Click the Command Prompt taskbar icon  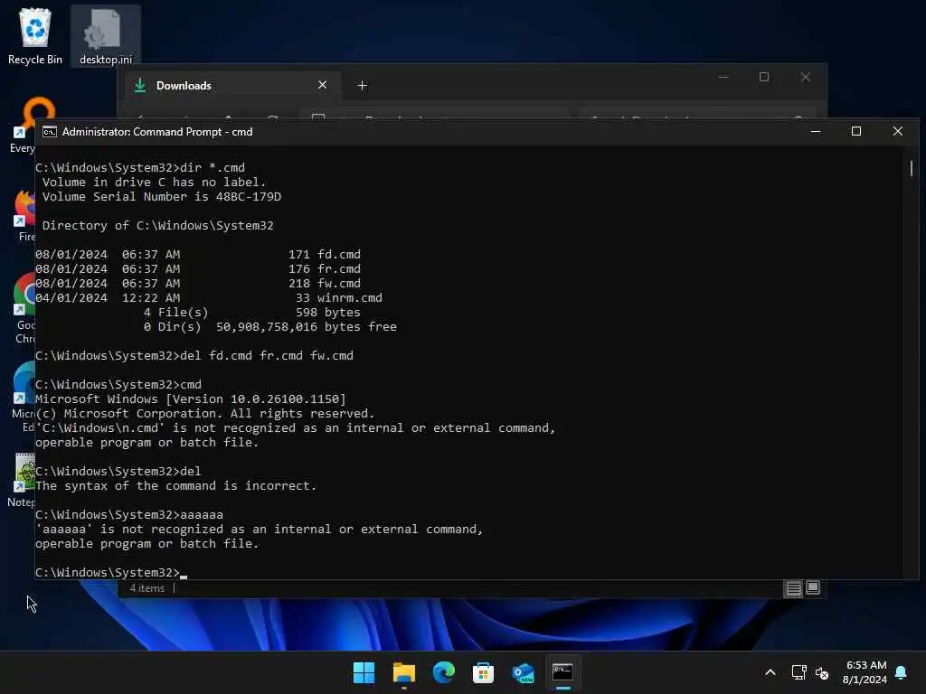[x=562, y=672]
